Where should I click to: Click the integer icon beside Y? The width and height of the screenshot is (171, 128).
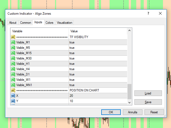pyautogui.click(x=13, y=101)
